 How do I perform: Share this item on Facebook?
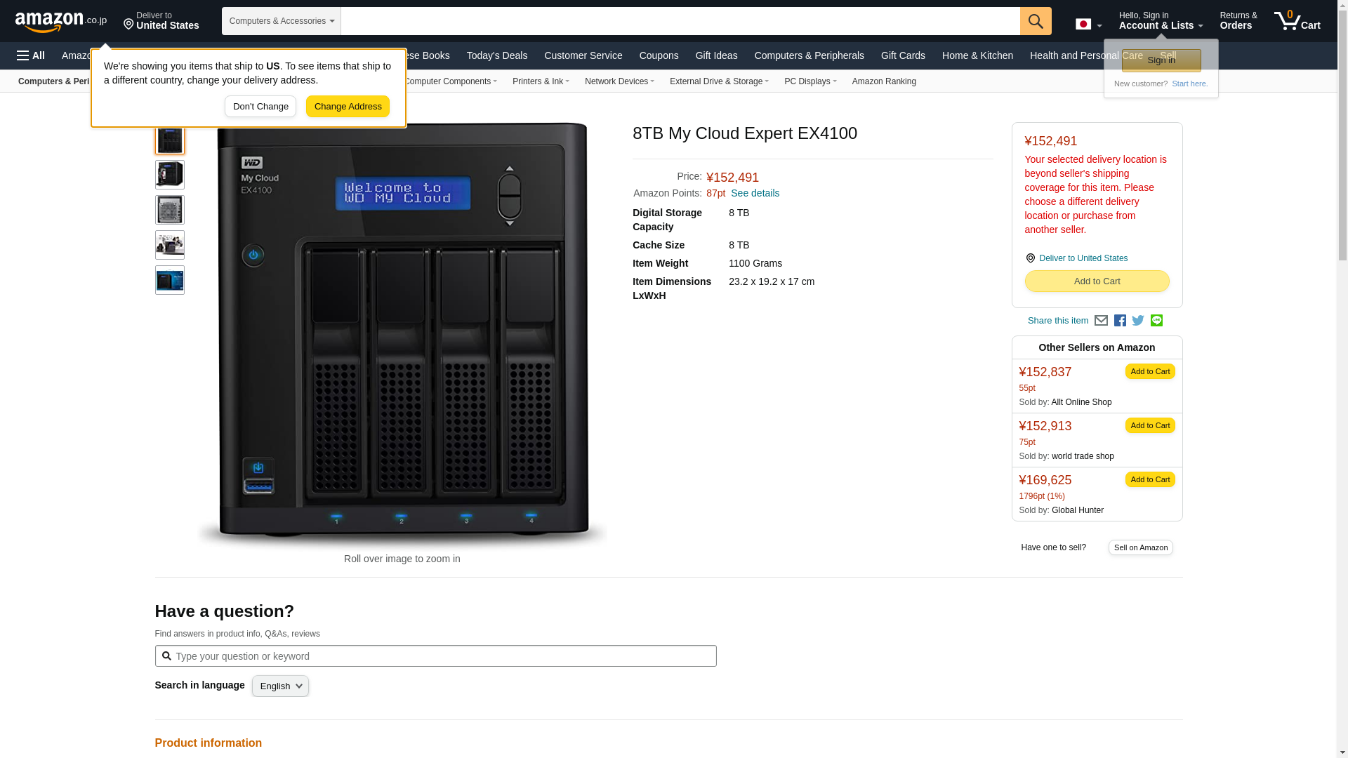1120,321
